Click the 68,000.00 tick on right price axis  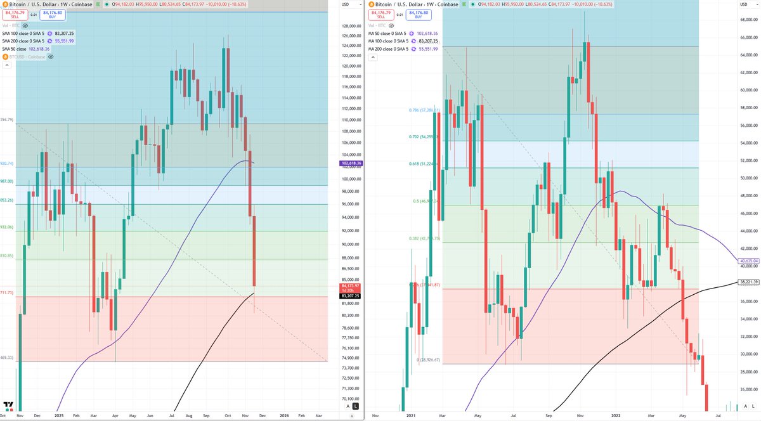coord(750,18)
